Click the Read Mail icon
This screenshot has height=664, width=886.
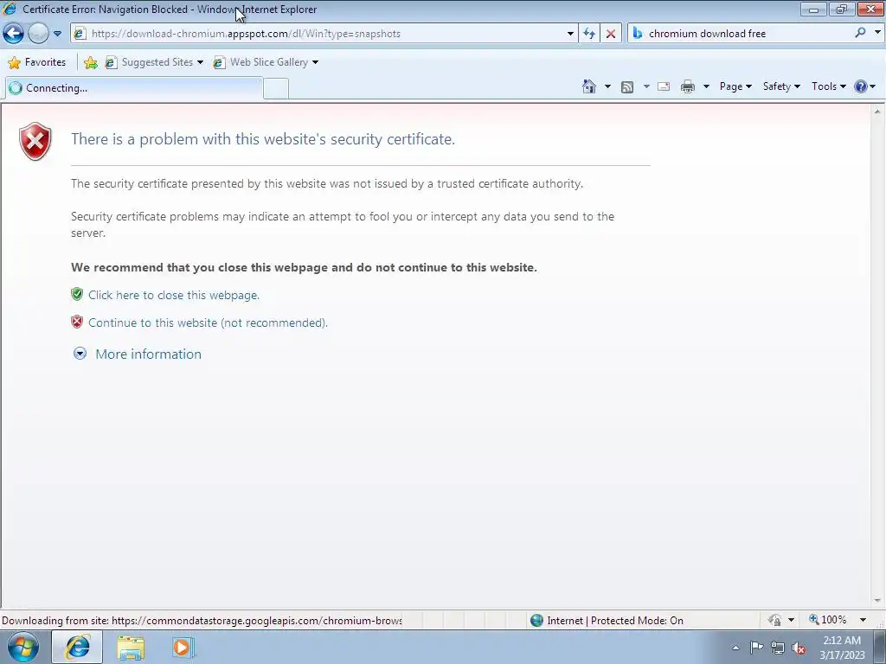[x=664, y=86]
